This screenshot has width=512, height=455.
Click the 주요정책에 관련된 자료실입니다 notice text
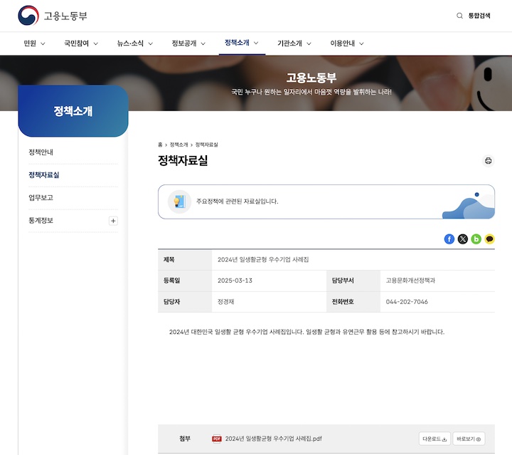coord(237,202)
